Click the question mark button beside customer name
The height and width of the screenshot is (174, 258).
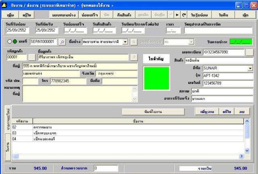pyautogui.click(x=134, y=57)
